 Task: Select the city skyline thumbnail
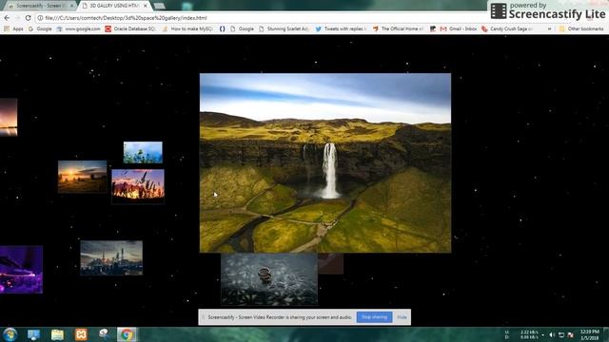click(x=111, y=258)
